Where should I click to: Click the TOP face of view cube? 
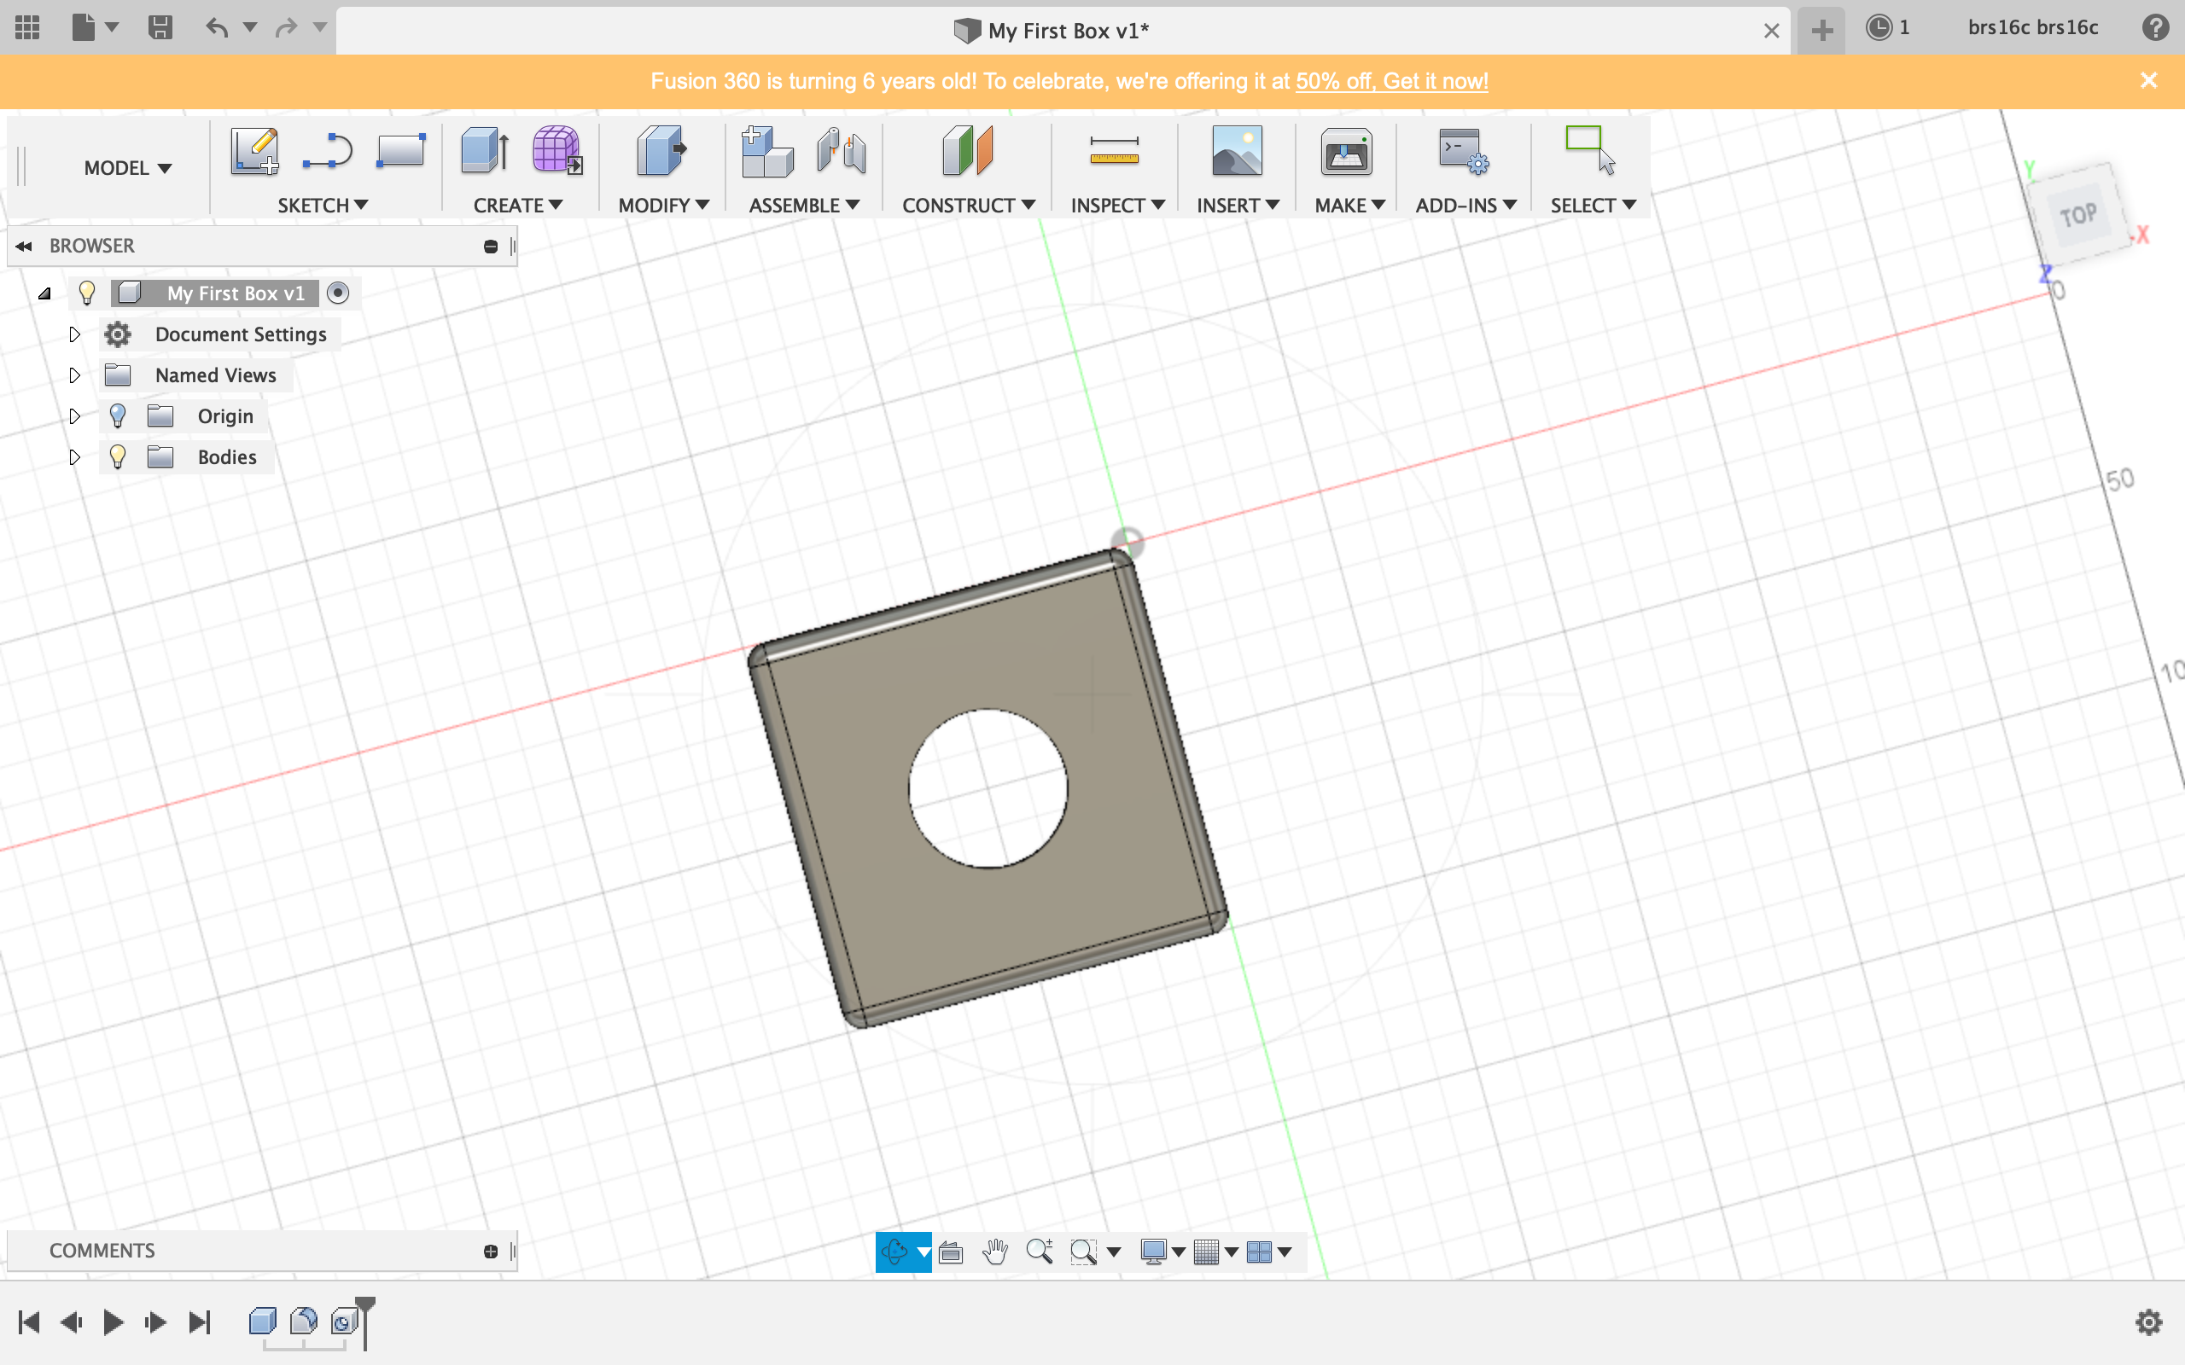pos(2077,215)
